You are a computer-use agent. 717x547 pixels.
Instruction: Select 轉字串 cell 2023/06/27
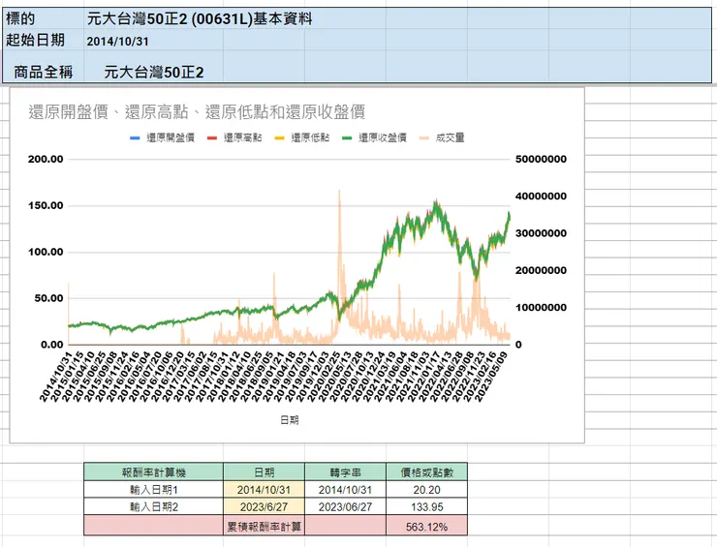(x=345, y=506)
